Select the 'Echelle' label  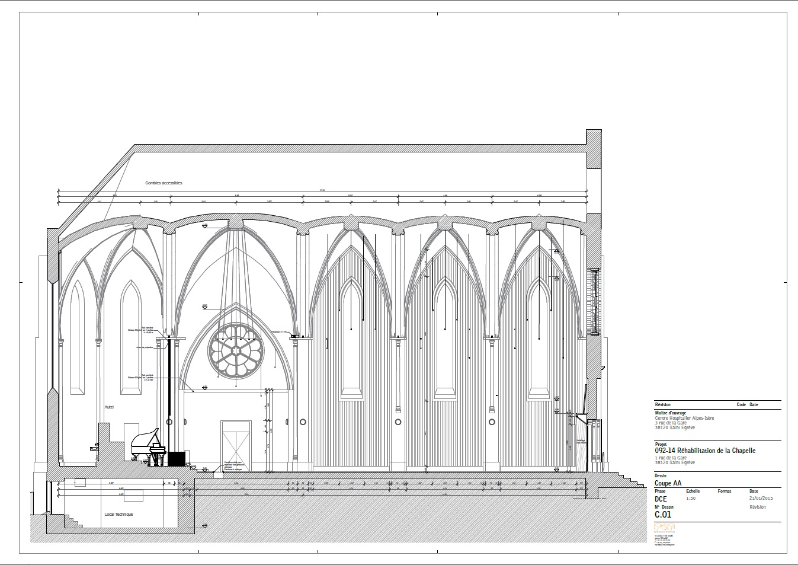point(693,491)
